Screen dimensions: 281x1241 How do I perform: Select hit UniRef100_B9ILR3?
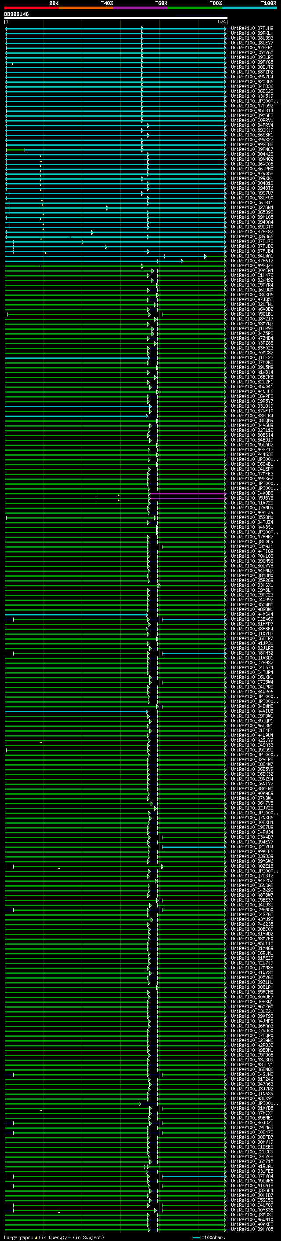click(x=252, y=58)
